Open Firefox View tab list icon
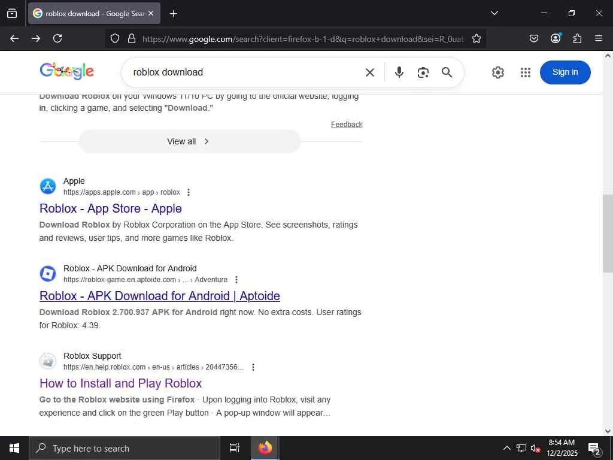The height and width of the screenshot is (460, 613). (12, 13)
